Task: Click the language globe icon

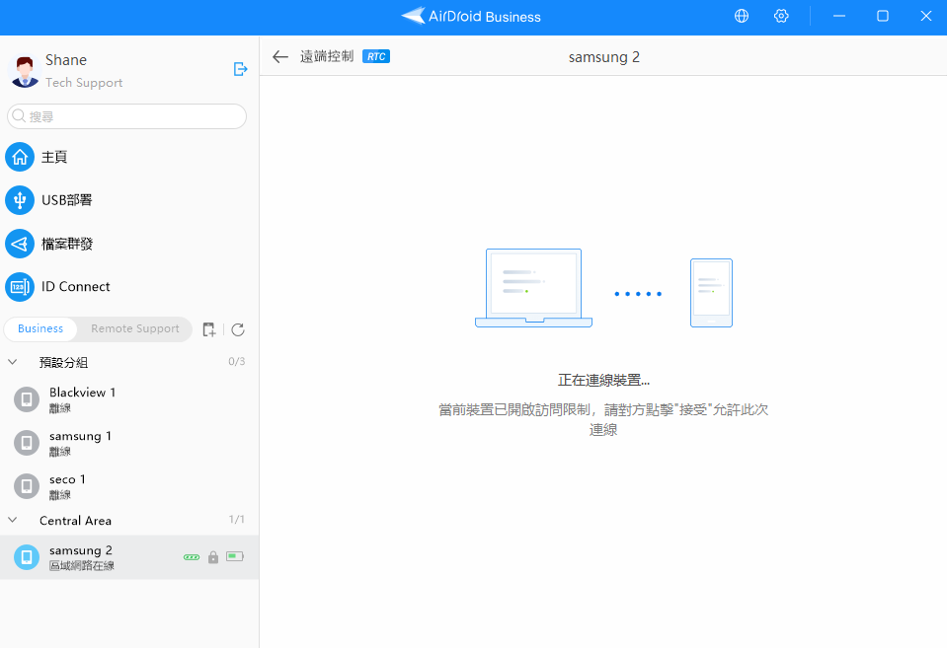Action: 741,17
